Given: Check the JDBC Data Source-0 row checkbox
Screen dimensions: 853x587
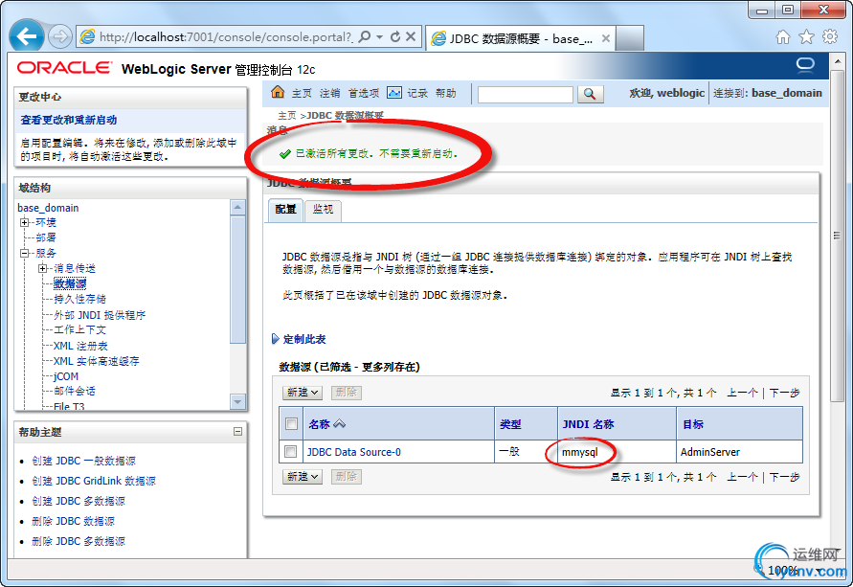Looking at the screenshot, I should click(290, 452).
